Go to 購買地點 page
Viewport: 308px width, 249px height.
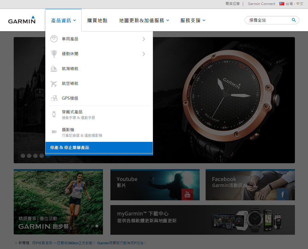[x=97, y=20]
